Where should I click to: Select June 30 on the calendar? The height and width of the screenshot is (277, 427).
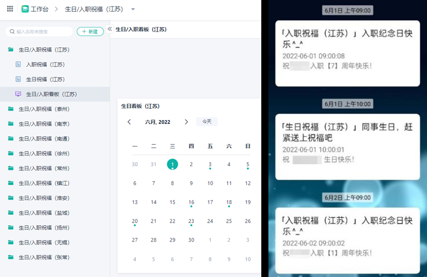[x=191, y=240]
